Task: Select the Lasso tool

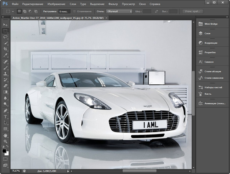Action: click(x=5, y=37)
